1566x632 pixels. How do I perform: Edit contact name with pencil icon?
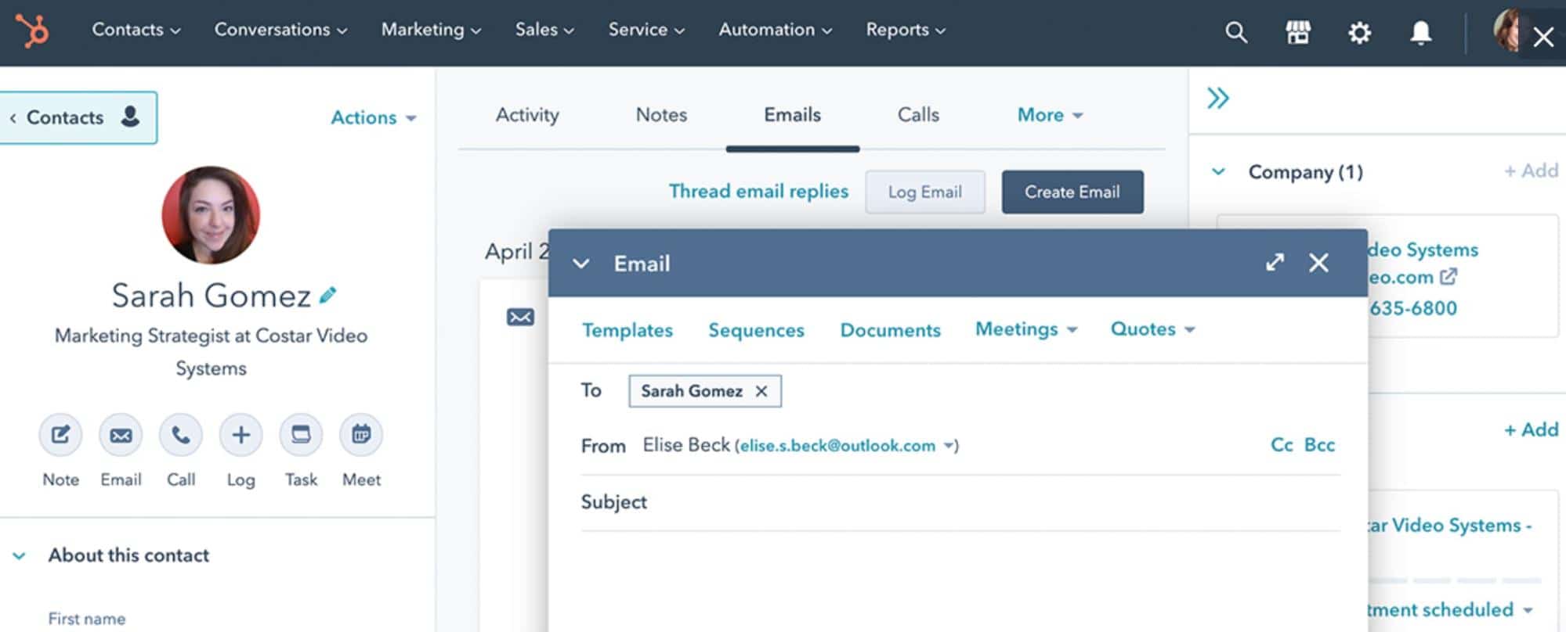327,295
